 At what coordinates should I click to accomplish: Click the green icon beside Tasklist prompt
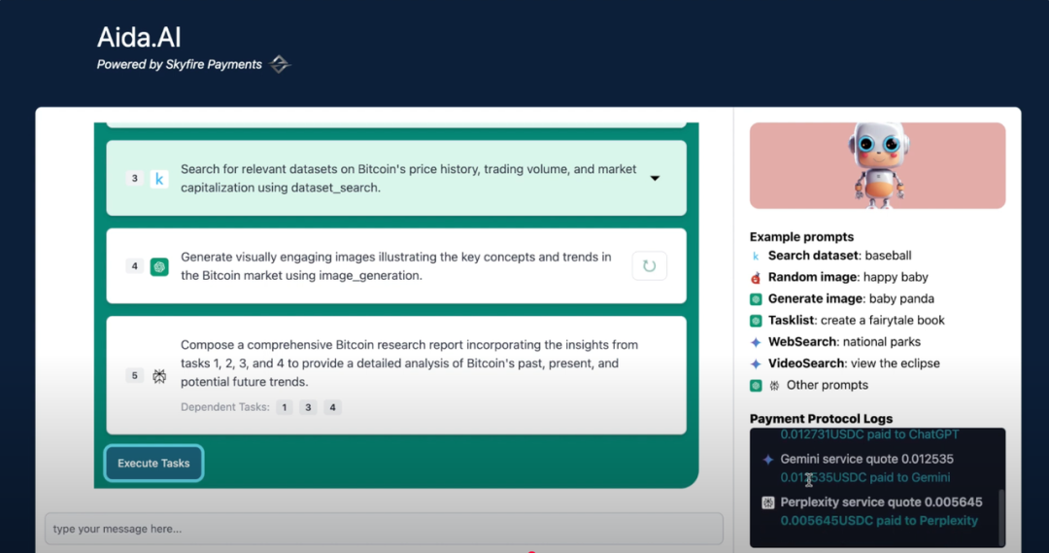756,321
